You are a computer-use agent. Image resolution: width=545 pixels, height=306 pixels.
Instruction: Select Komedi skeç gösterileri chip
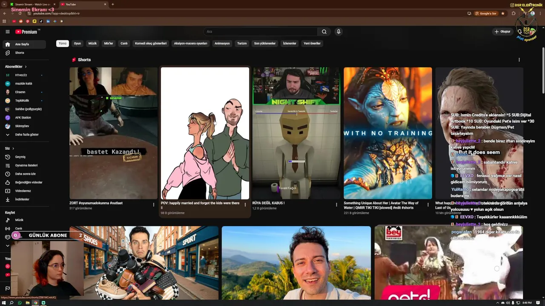[151, 43]
